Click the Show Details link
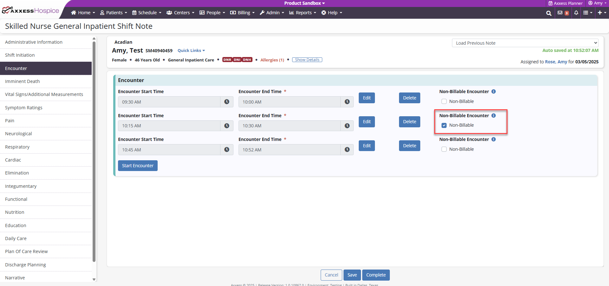Image resolution: width=609 pixels, height=286 pixels. [307, 60]
